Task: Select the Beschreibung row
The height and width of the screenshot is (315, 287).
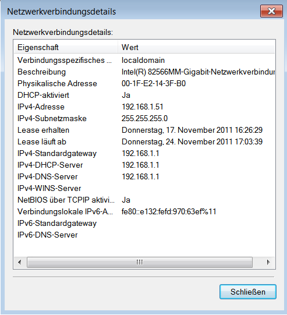Action: [144, 72]
